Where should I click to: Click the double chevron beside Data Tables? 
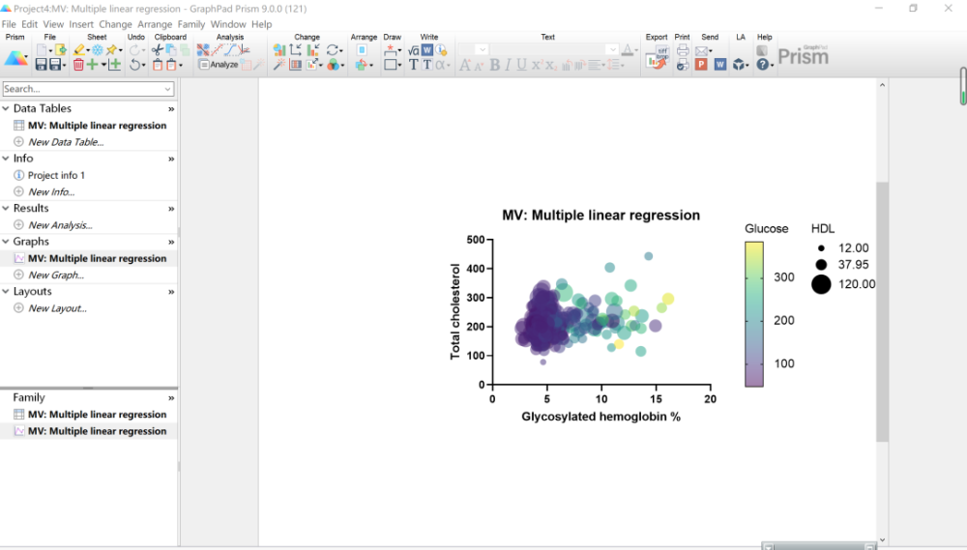171,109
